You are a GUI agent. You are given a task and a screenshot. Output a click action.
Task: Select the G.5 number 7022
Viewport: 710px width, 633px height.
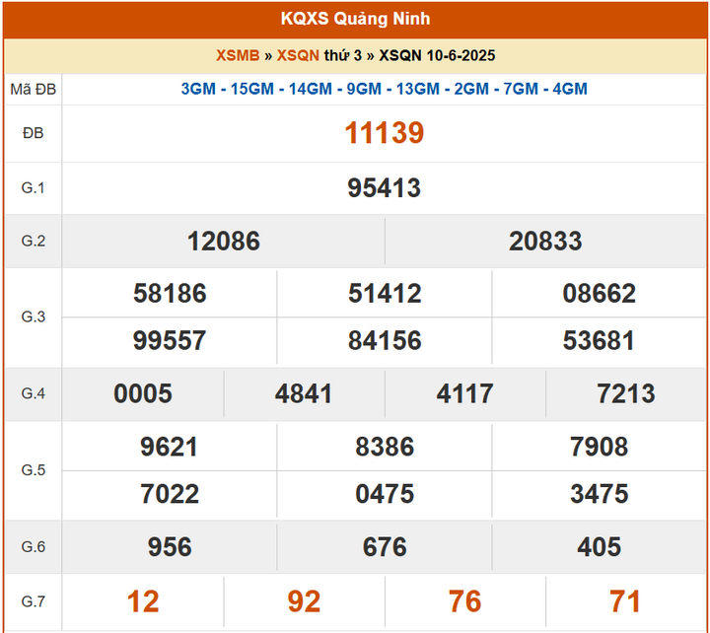pos(170,494)
